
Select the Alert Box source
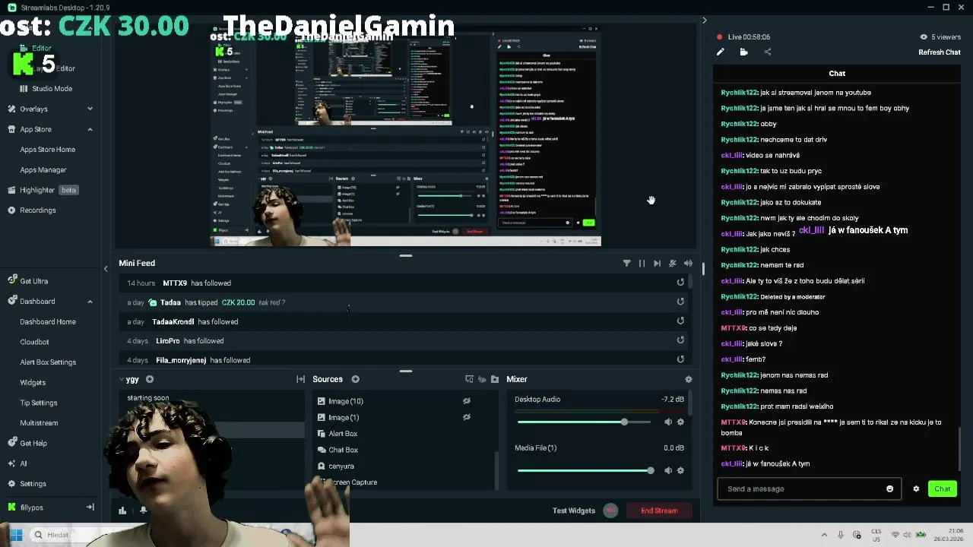pyautogui.click(x=343, y=434)
